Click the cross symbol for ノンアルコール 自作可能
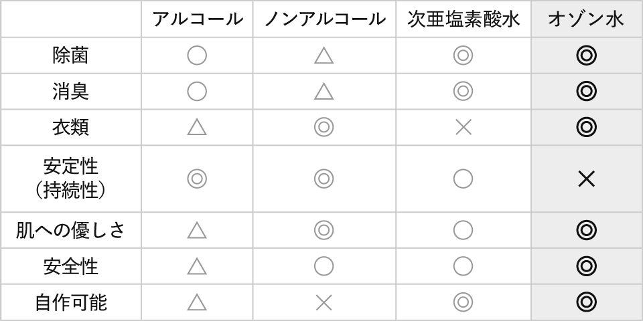Image resolution: width=643 pixels, height=321 pixels. [x=324, y=302]
